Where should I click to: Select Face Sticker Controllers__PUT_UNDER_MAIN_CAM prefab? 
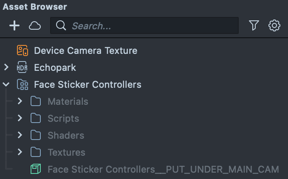[163, 169]
